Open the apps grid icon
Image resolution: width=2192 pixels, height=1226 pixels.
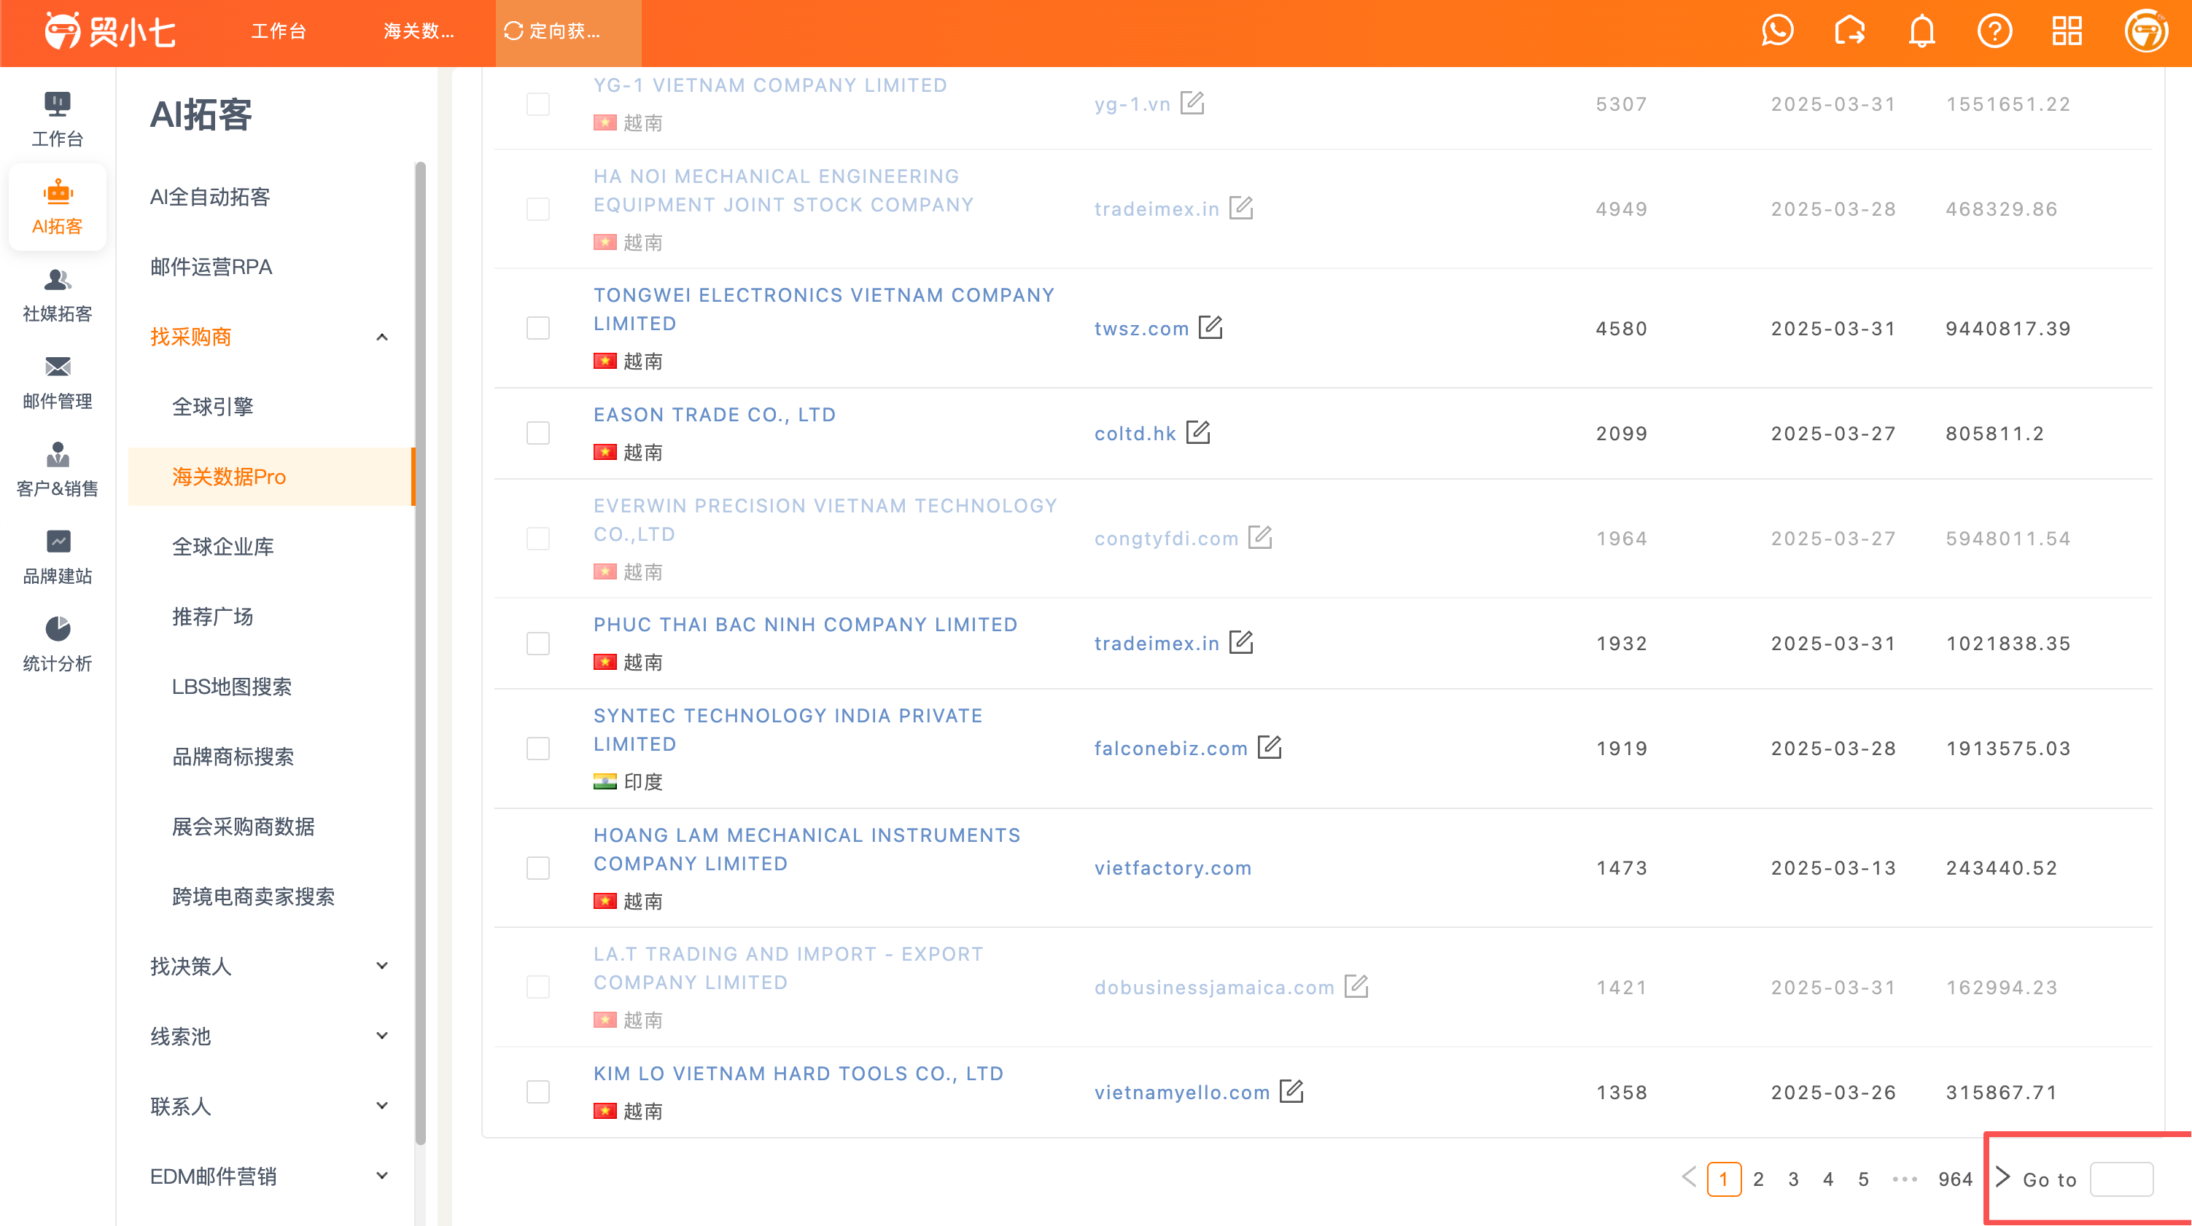click(x=2067, y=31)
